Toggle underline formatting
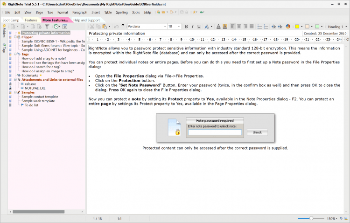This screenshot has width=350, height=223. (199, 27)
